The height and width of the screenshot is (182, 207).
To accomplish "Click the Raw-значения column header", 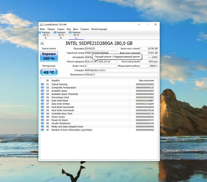I will 146,81.
